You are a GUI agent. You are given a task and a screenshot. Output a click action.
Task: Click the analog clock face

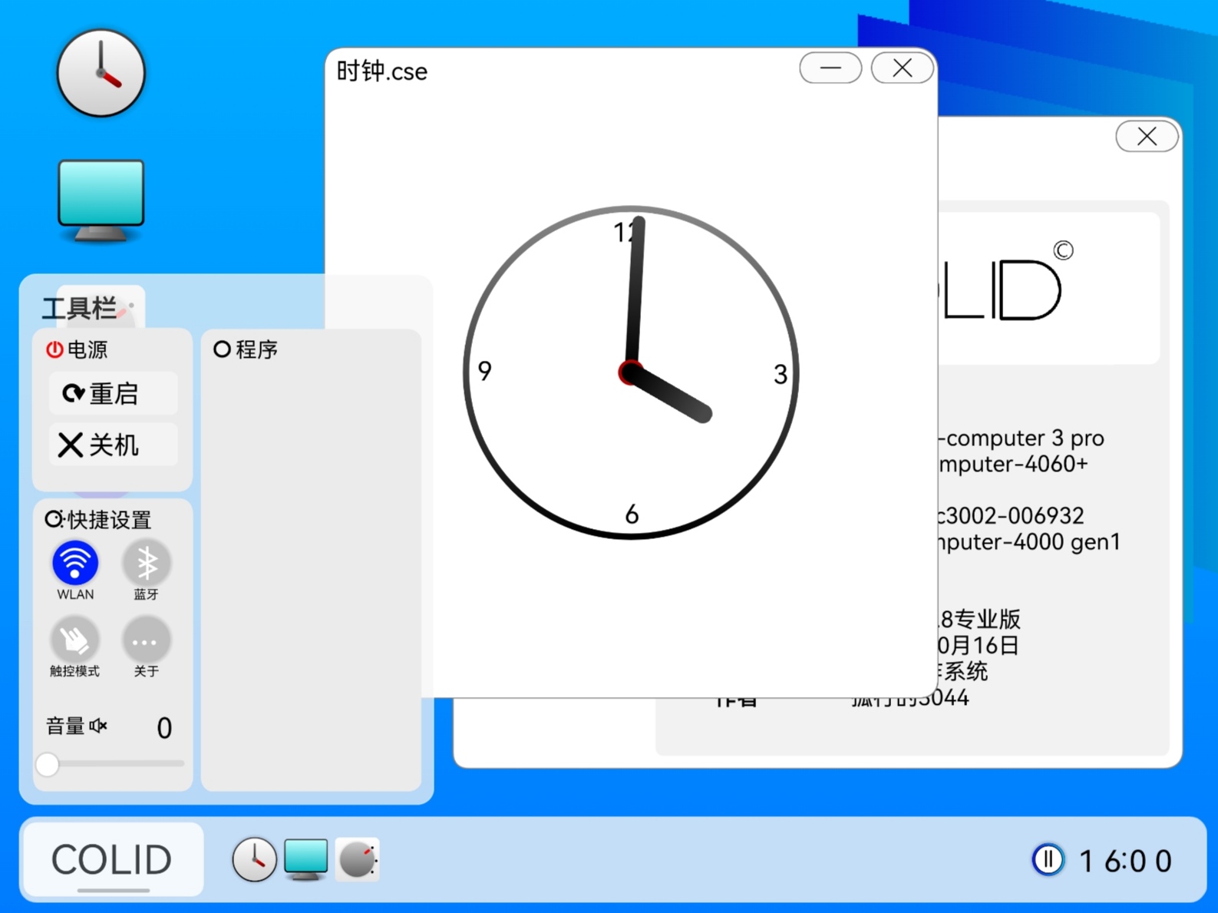(x=631, y=372)
